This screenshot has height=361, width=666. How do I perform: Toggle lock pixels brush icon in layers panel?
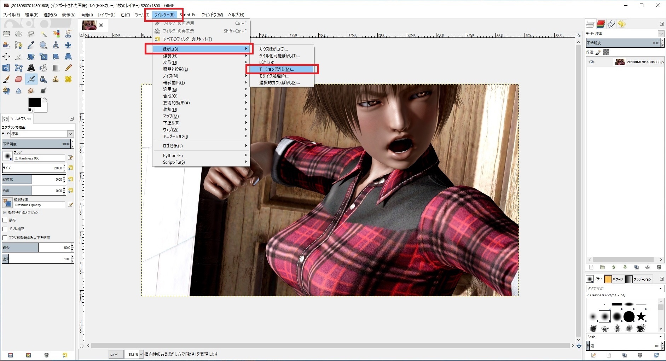pos(598,52)
